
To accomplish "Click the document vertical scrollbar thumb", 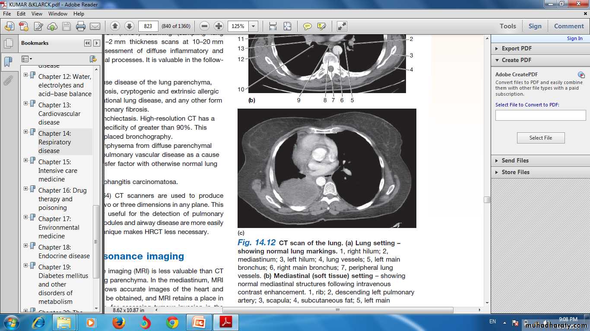I will tap(487, 200).
